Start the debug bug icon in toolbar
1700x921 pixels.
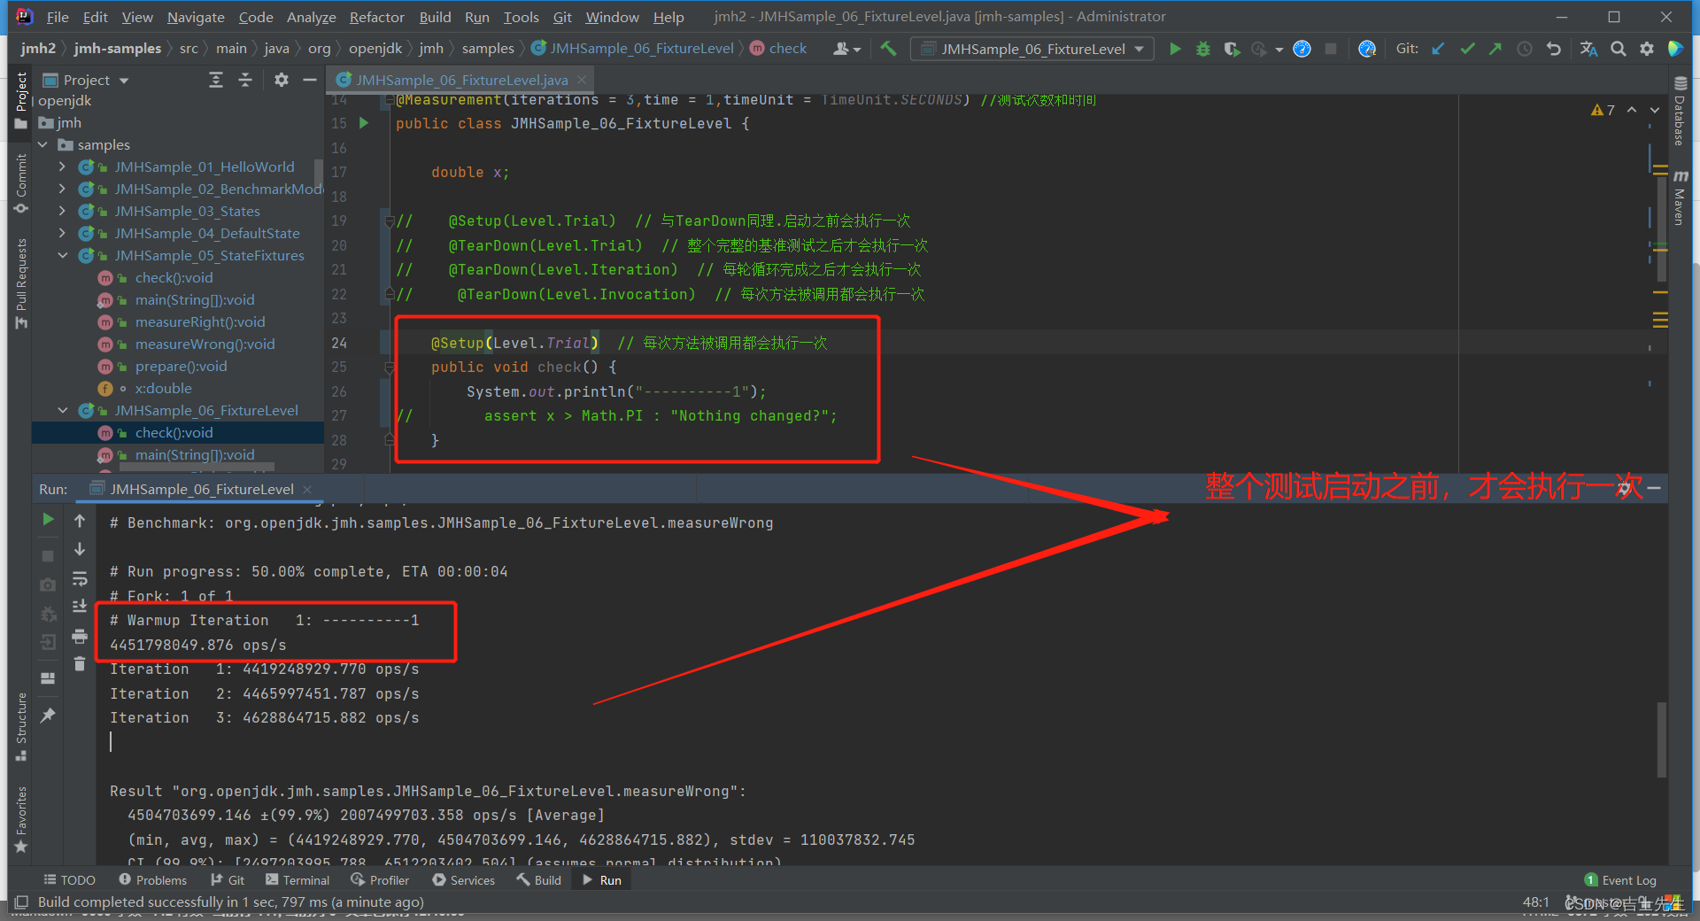[x=1202, y=49]
